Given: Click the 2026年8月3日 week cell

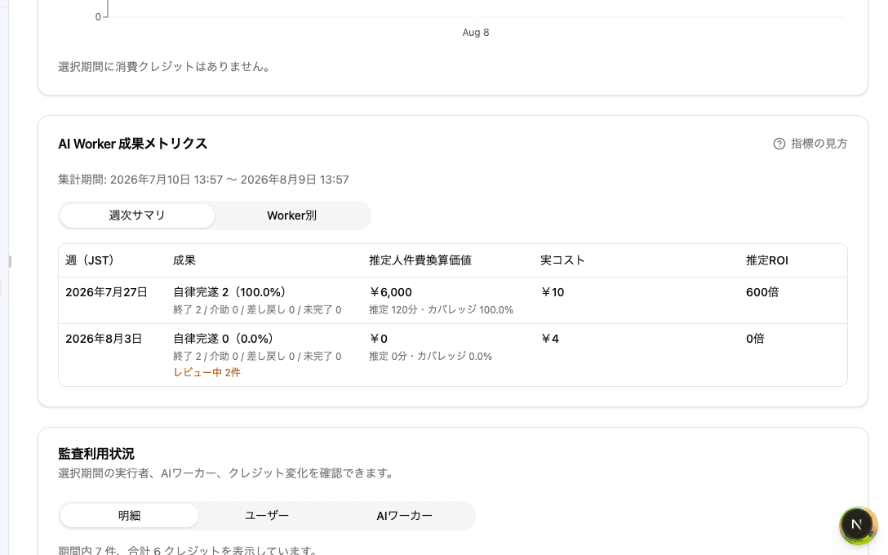Looking at the screenshot, I should pos(104,339).
